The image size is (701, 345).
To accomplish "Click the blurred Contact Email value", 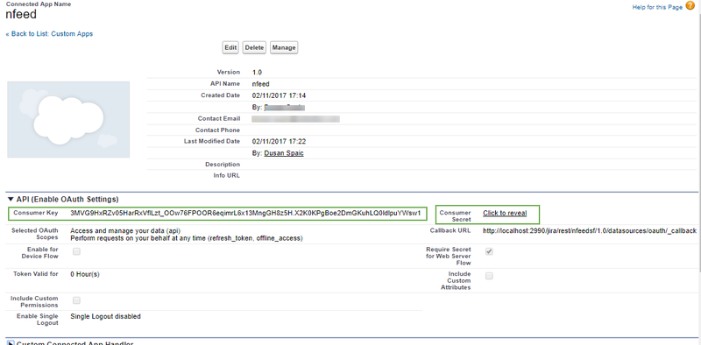I will click(x=295, y=119).
